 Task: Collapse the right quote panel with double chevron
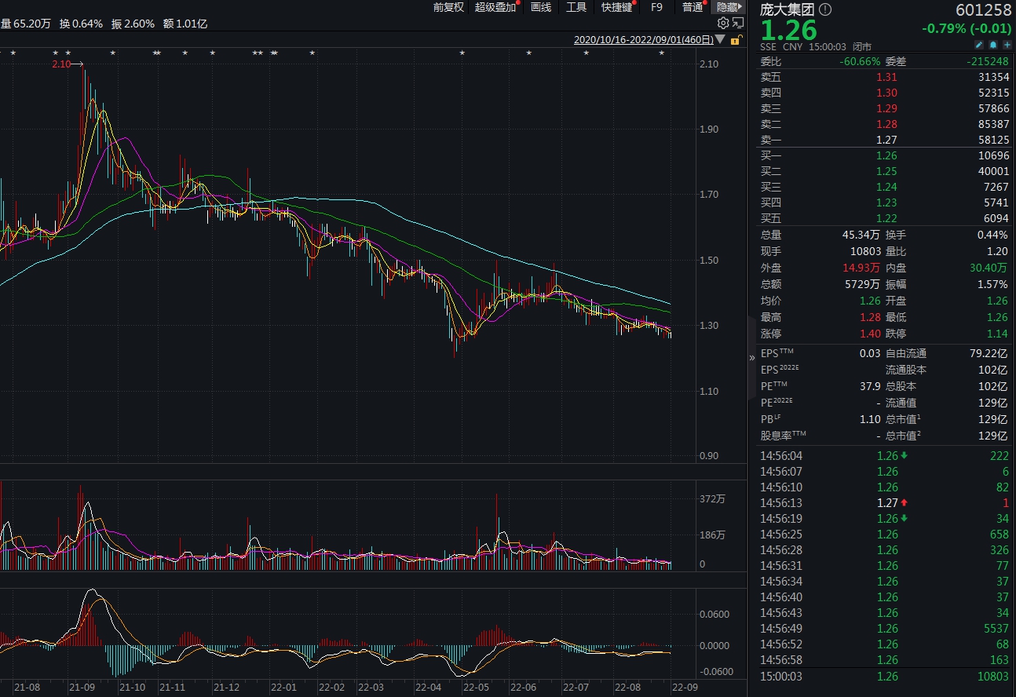(752, 358)
